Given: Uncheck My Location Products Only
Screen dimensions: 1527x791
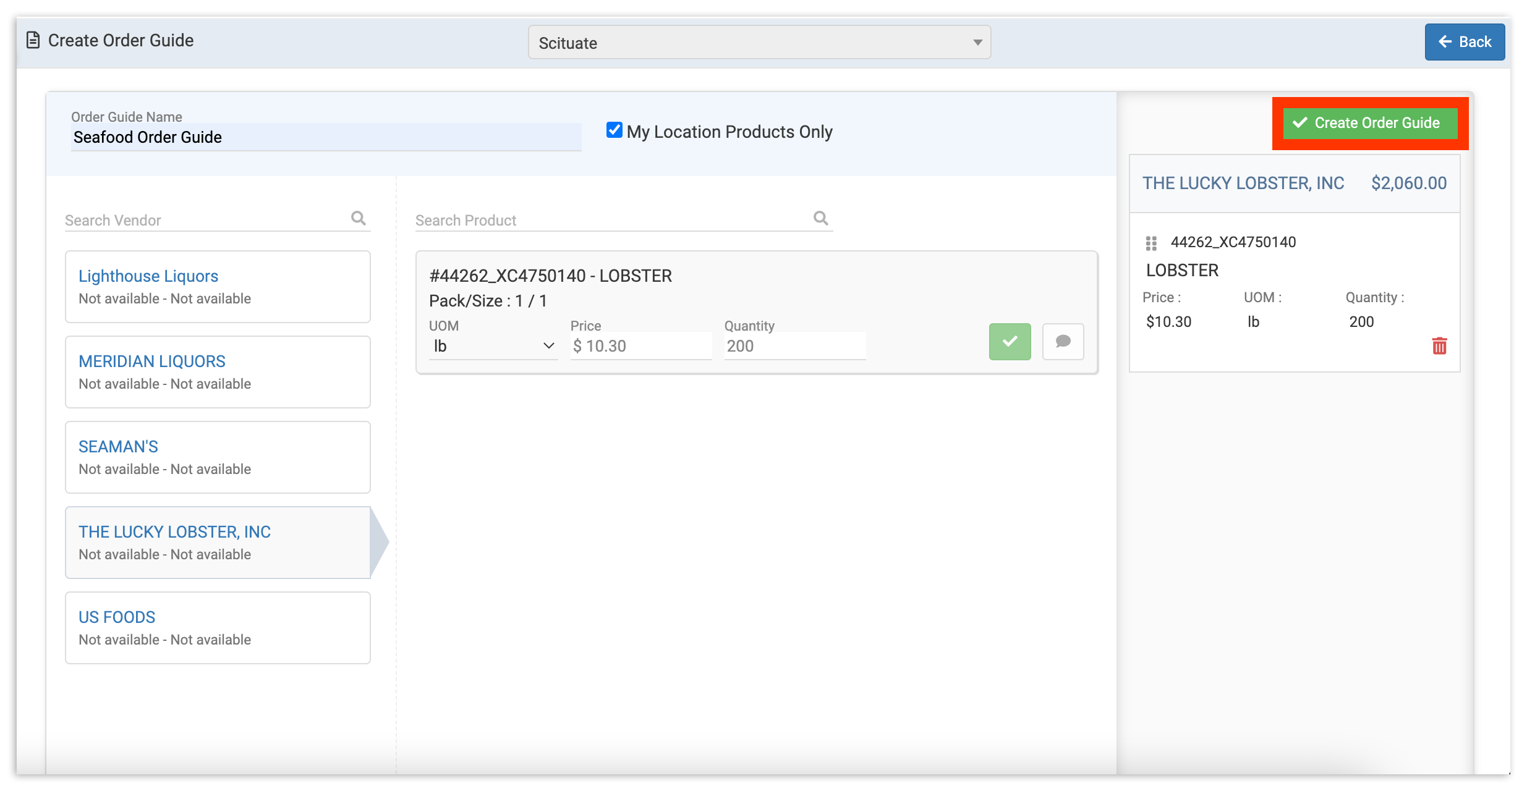Looking at the screenshot, I should 613,130.
